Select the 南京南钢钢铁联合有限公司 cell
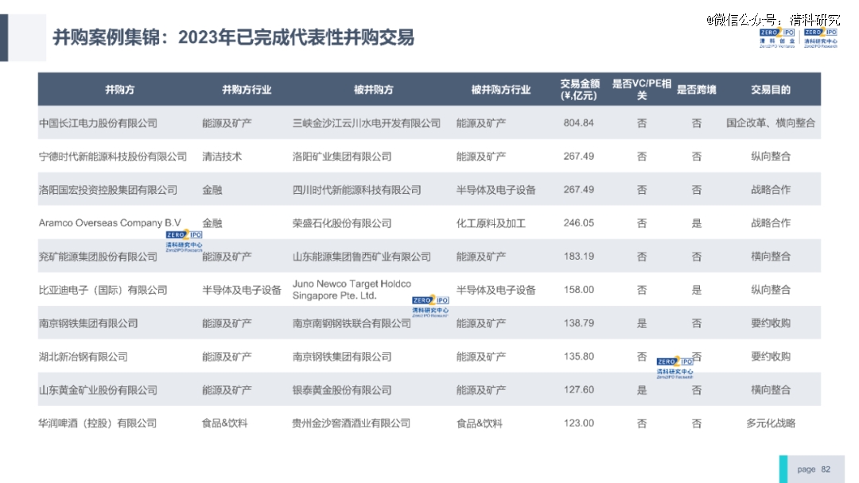Viewport: 859px width, 483px height. point(352,323)
